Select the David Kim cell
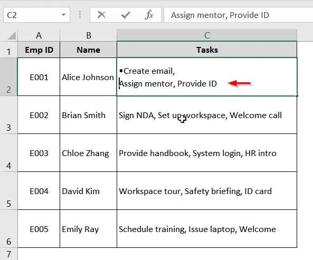The width and height of the screenshot is (313, 260). click(89, 190)
